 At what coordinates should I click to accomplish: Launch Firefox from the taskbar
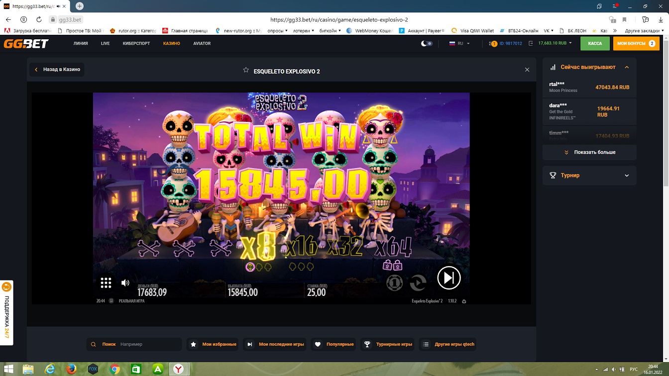[72, 369]
